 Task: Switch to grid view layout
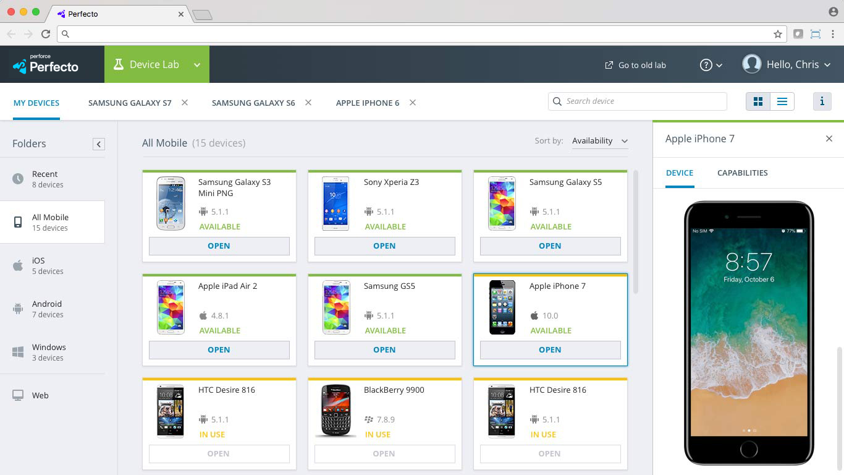[758, 101]
